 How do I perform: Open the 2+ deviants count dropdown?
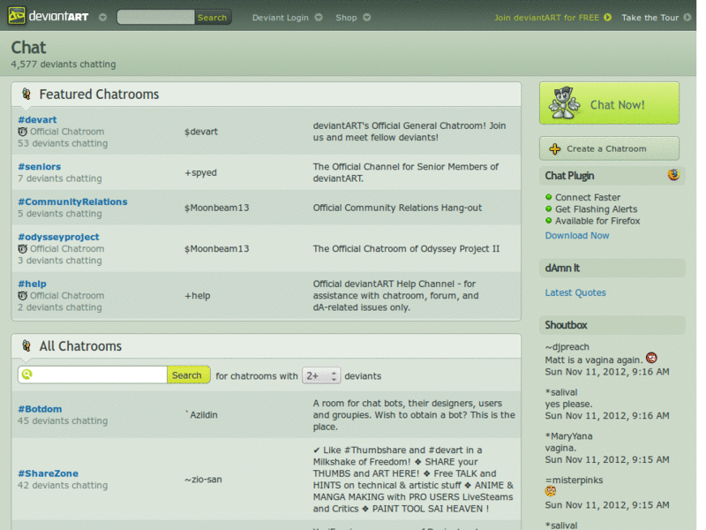321,376
